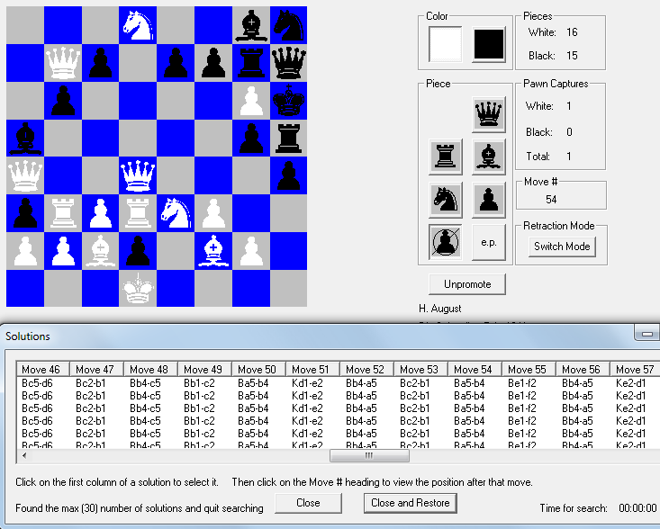Screen dimensions: 660x529
Task: Choose the black color swatch
Action: coord(489,44)
